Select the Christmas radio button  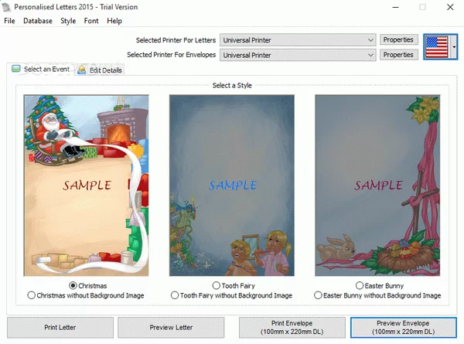pos(73,286)
